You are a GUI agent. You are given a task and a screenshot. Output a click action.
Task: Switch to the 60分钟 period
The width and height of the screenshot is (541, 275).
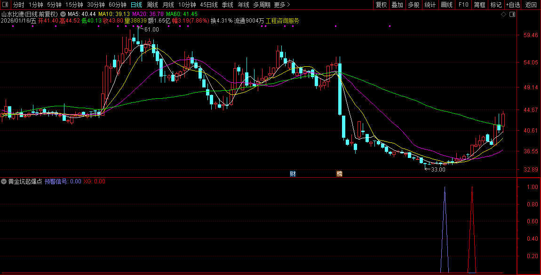(118, 5)
